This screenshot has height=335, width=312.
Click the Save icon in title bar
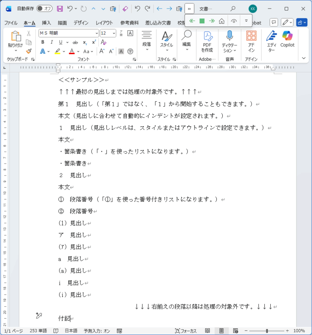(x=60, y=9)
